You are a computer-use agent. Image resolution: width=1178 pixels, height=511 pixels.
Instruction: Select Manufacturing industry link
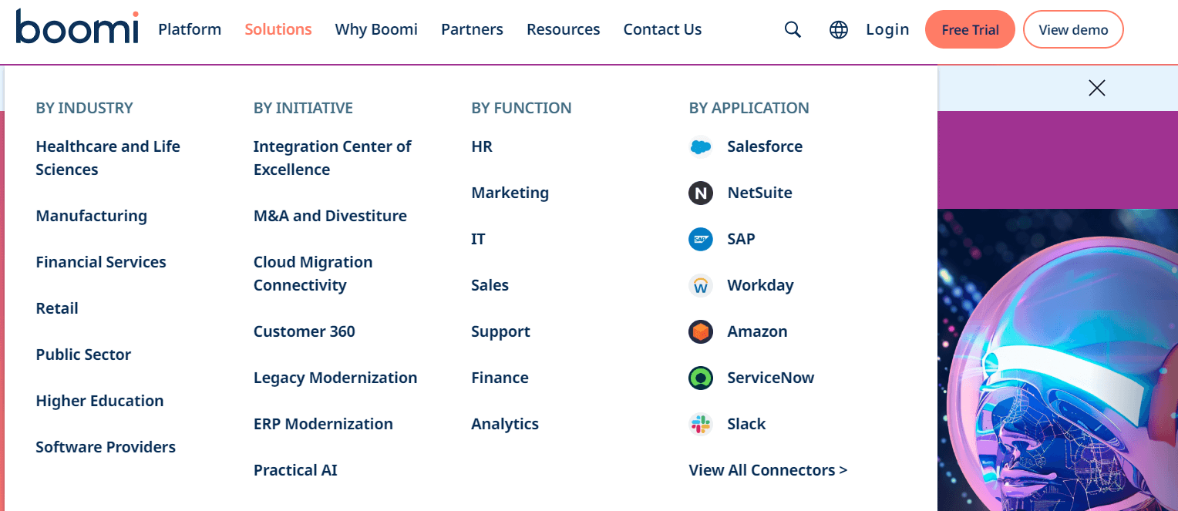coord(91,216)
